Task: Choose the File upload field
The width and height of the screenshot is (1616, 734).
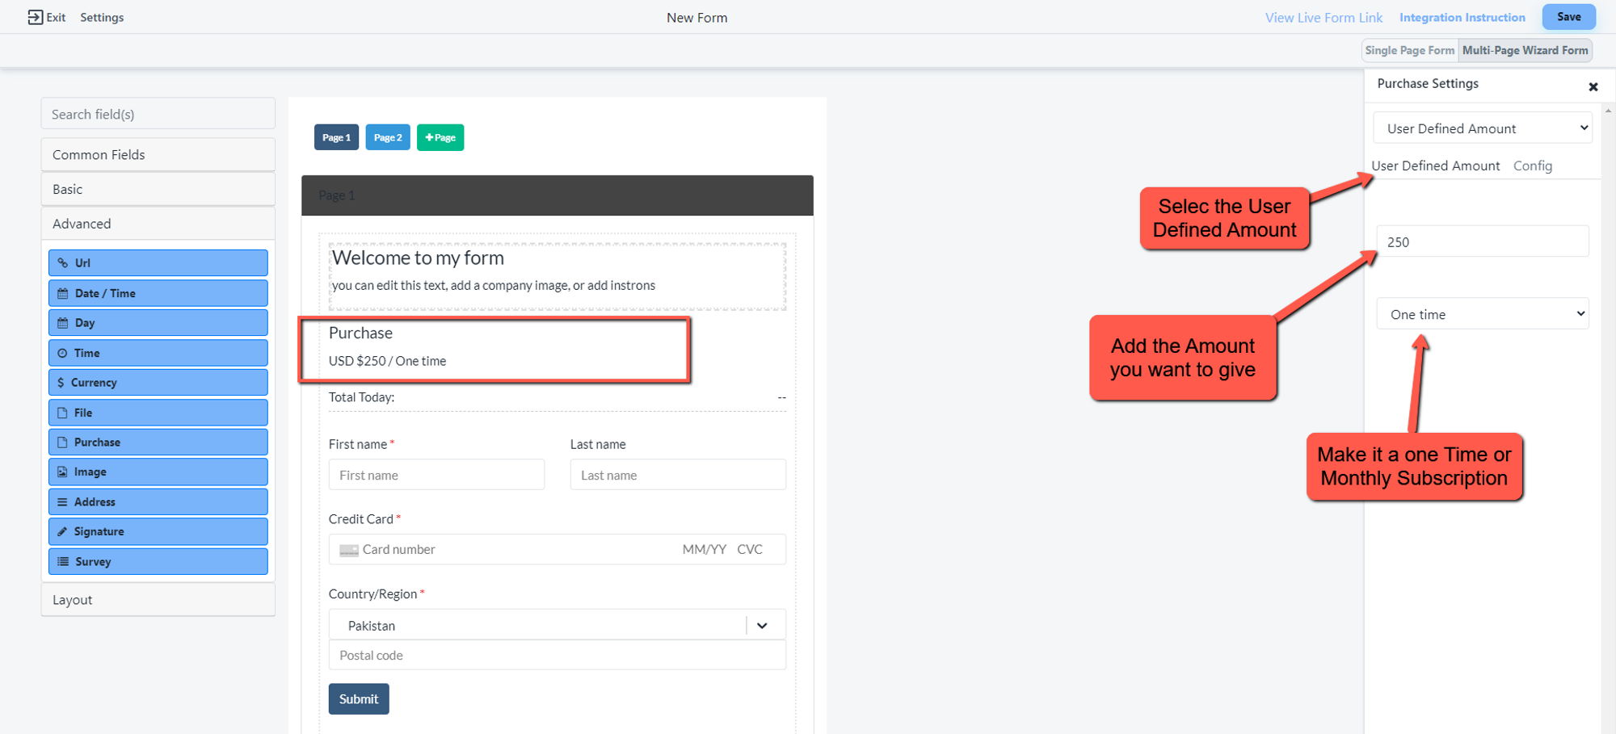Action: (158, 413)
